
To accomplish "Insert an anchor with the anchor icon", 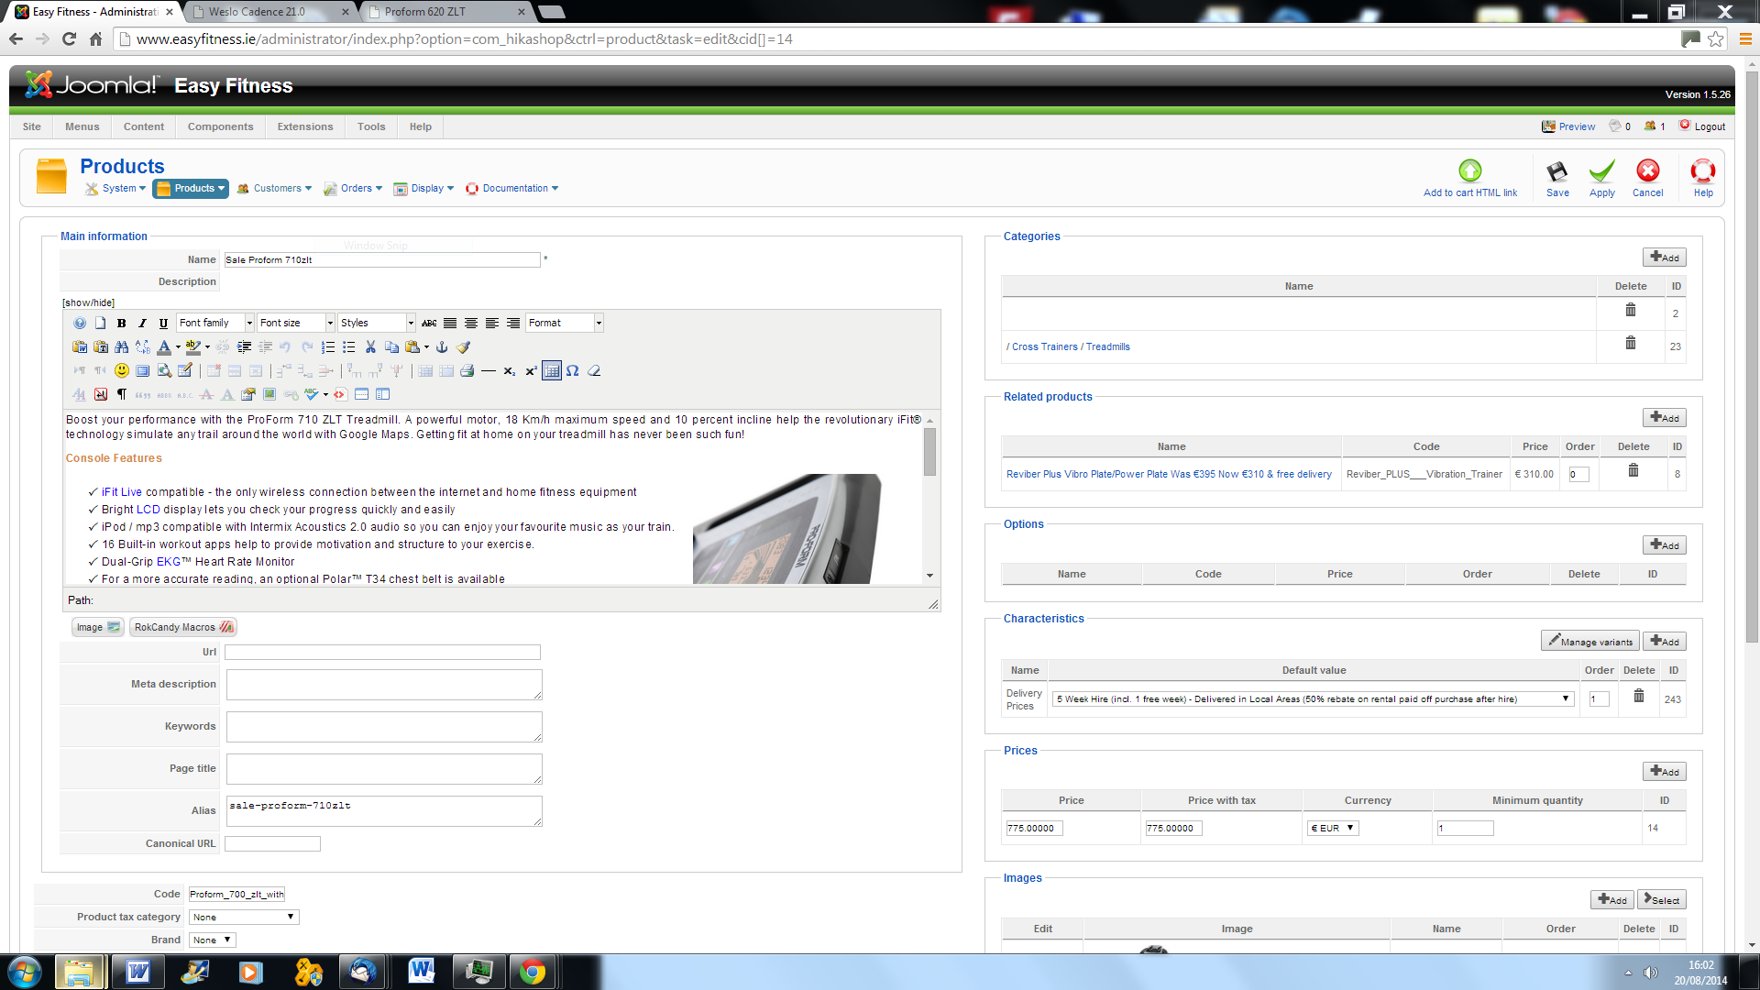I will [x=442, y=346].
